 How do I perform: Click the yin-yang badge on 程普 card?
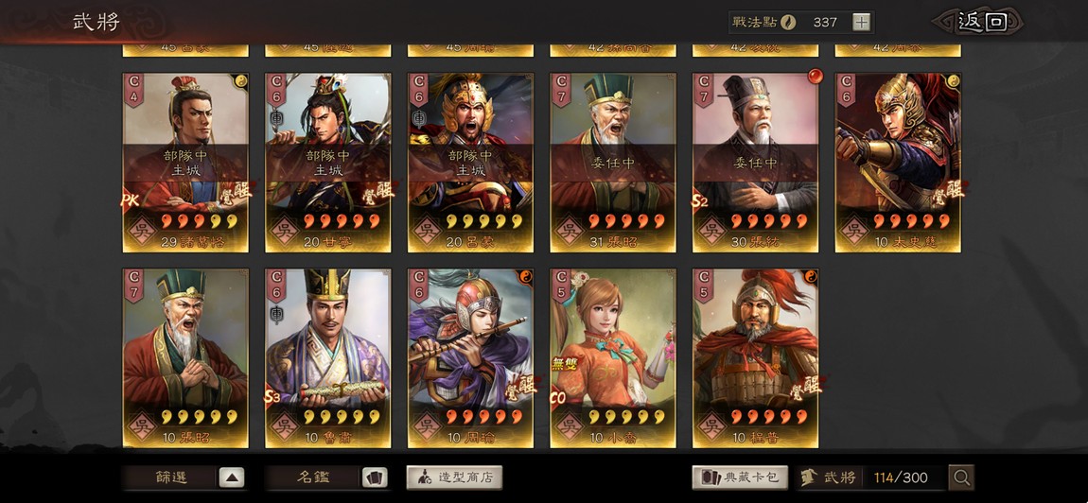(811, 276)
